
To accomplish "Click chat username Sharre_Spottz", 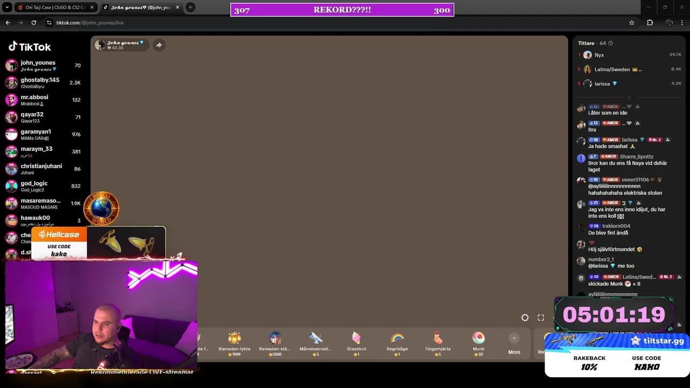I will (636, 157).
